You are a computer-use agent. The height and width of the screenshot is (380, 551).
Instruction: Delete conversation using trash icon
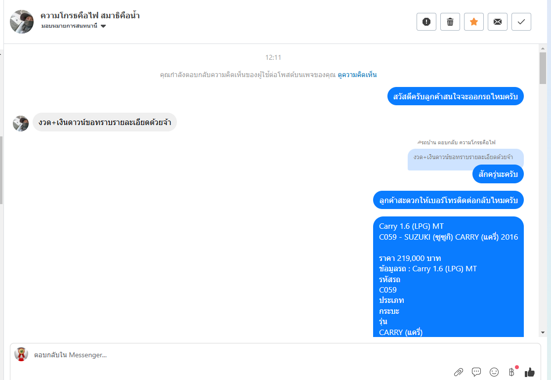click(x=450, y=22)
